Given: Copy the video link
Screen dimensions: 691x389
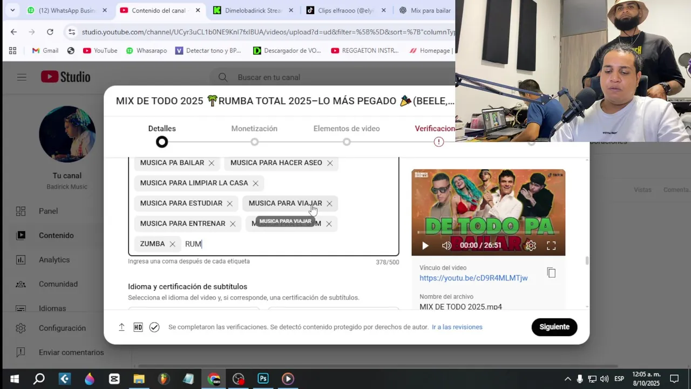Looking at the screenshot, I should click(551, 273).
